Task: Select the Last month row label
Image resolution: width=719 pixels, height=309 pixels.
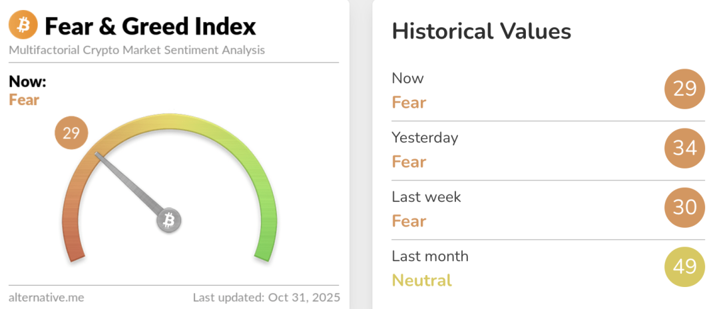Action: click(430, 256)
